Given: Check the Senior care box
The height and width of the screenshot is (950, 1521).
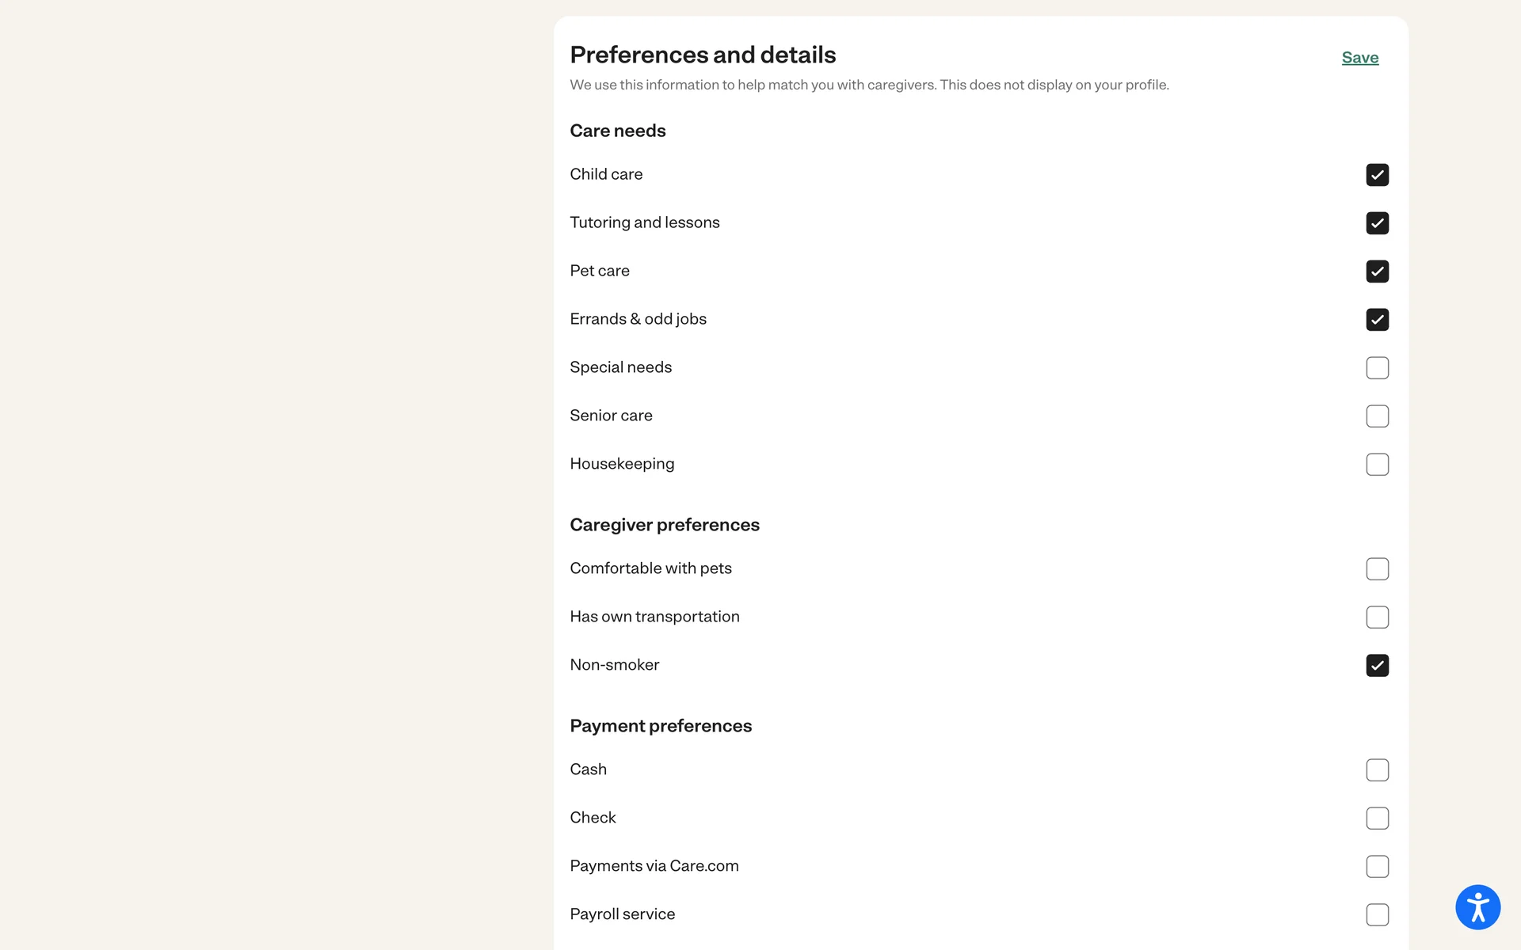Looking at the screenshot, I should (1377, 416).
